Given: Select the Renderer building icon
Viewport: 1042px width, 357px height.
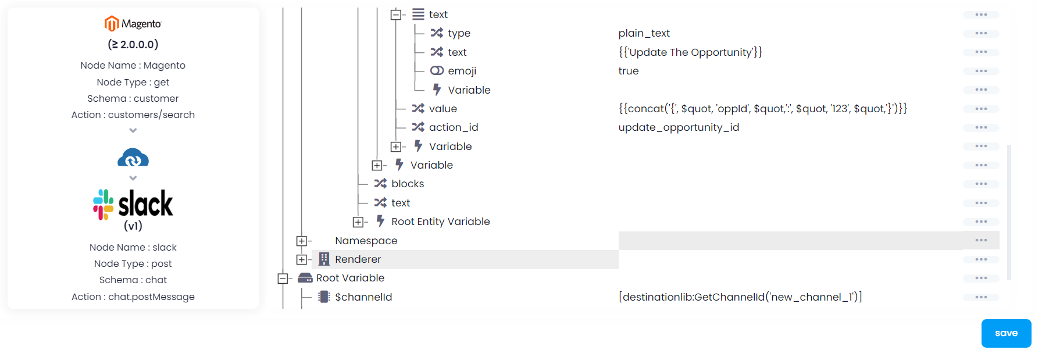Looking at the screenshot, I should click(323, 259).
